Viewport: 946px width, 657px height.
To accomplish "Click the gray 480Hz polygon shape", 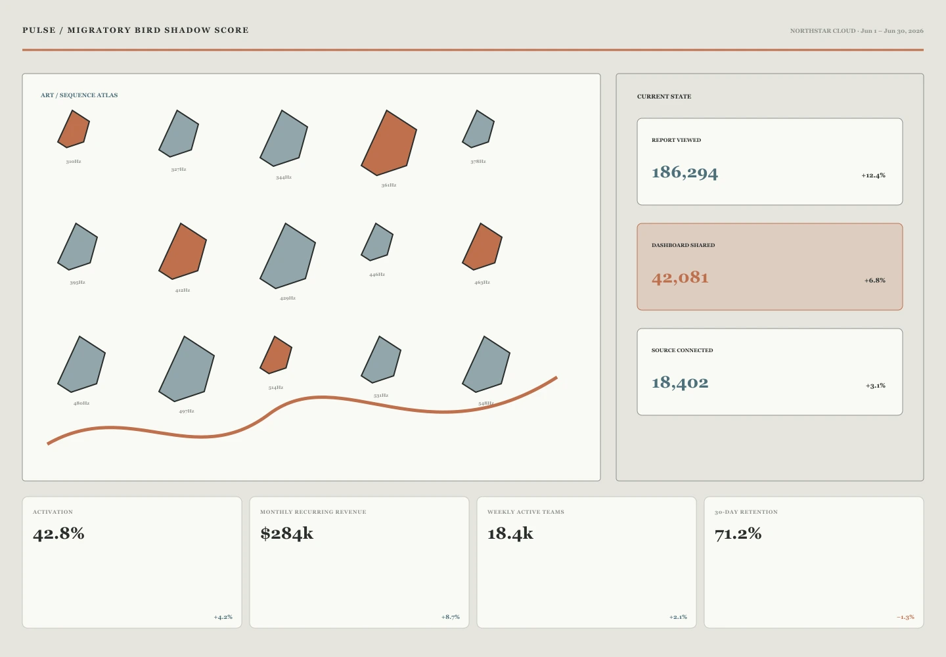I will (x=81, y=364).
